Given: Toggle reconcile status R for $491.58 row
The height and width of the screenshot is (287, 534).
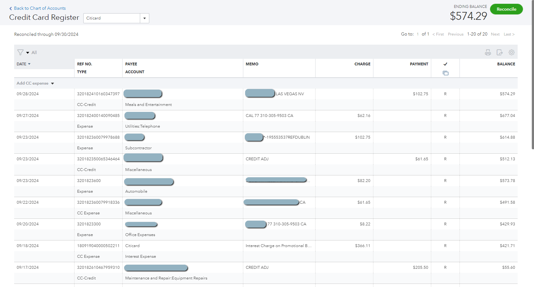Looking at the screenshot, I should click(445, 202).
